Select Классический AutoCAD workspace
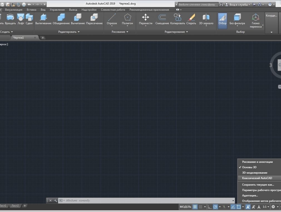 tap(259, 178)
